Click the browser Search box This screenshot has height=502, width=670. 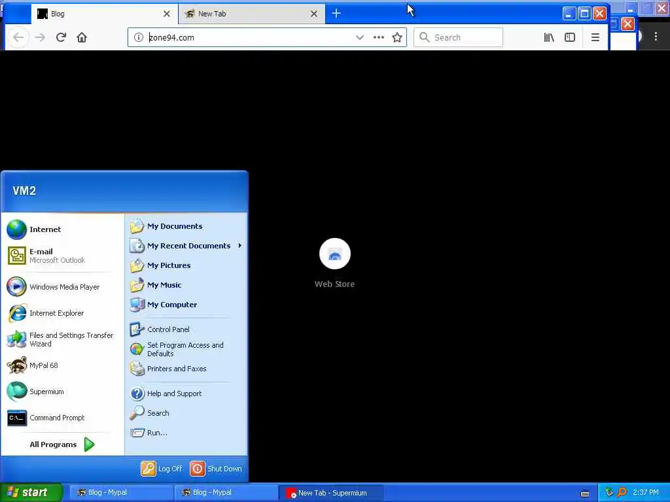tap(458, 37)
